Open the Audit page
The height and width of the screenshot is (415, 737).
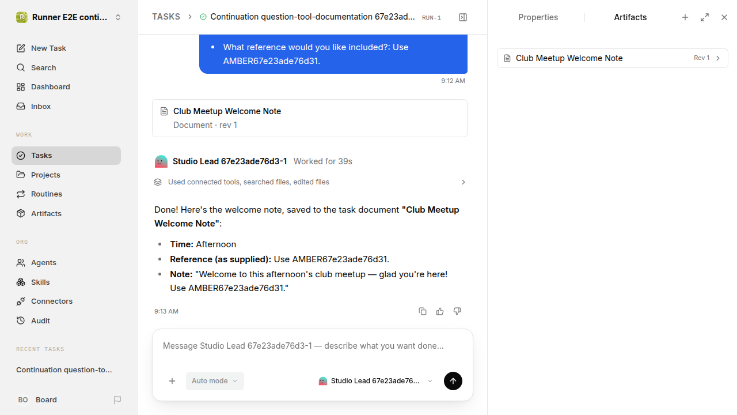(x=66, y=321)
